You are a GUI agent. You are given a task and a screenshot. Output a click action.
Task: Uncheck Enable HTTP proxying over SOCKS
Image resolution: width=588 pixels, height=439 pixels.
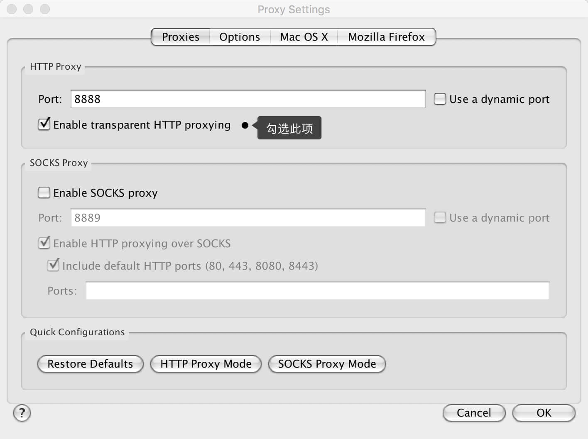point(44,243)
